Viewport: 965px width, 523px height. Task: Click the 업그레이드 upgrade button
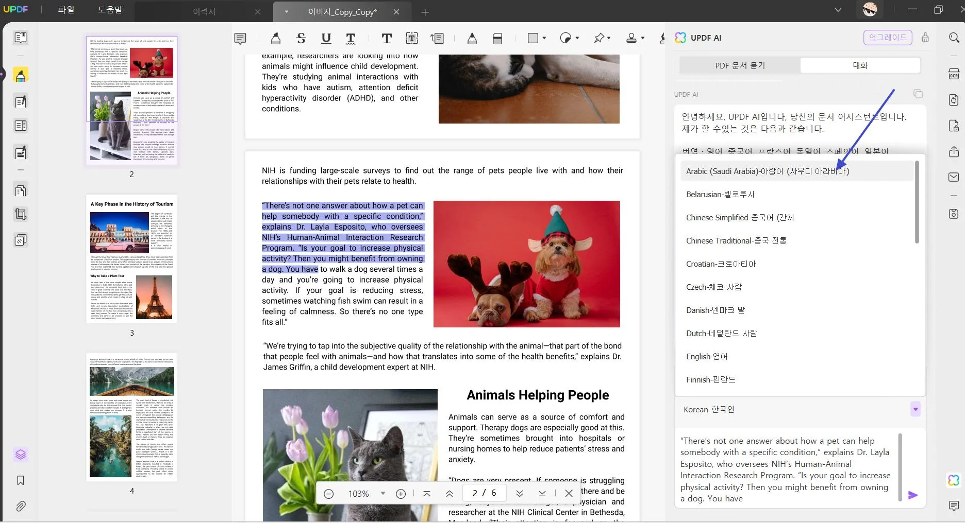pyautogui.click(x=888, y=38)
